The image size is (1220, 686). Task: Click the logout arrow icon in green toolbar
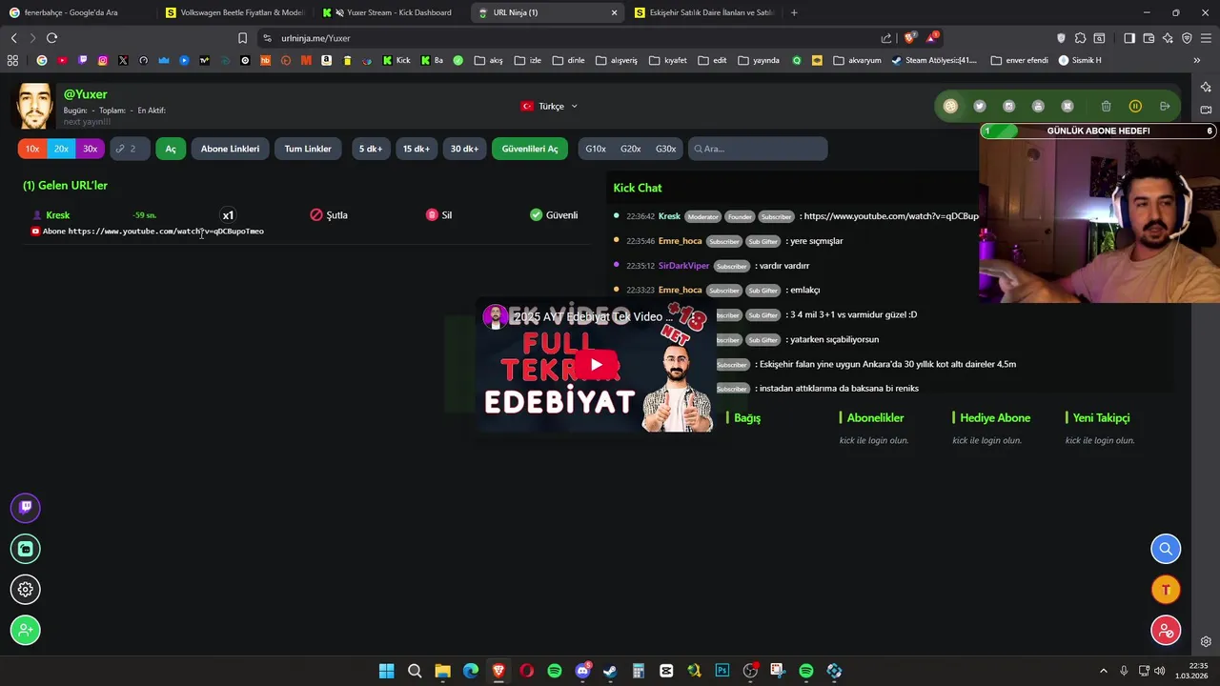pos(1165,106)
